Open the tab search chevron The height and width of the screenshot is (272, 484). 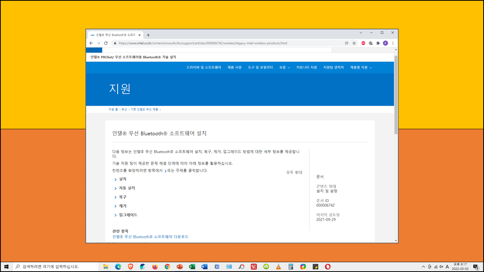(361, 32)
